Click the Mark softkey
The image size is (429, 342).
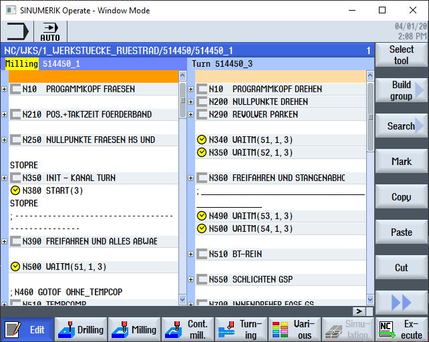coord(402,161)
